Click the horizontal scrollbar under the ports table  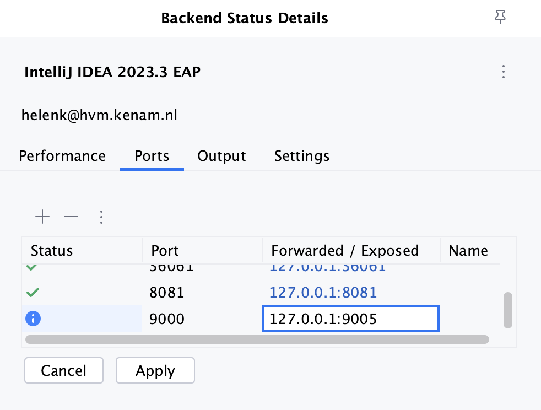coord(257,339)
